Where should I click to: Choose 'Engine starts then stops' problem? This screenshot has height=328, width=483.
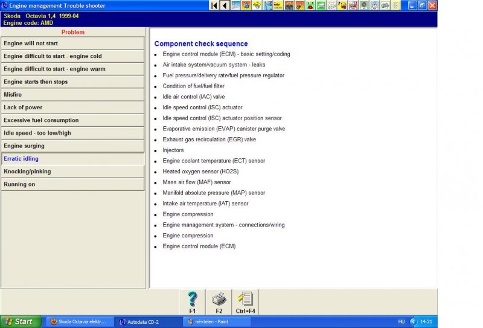pyautogui.click(x=72, y=82)
